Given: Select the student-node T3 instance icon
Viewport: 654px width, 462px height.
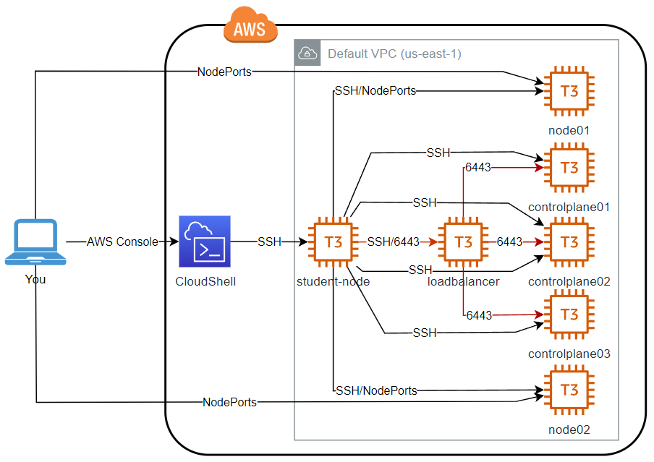Looking at the screenshot, I should [x=333, y=241].
